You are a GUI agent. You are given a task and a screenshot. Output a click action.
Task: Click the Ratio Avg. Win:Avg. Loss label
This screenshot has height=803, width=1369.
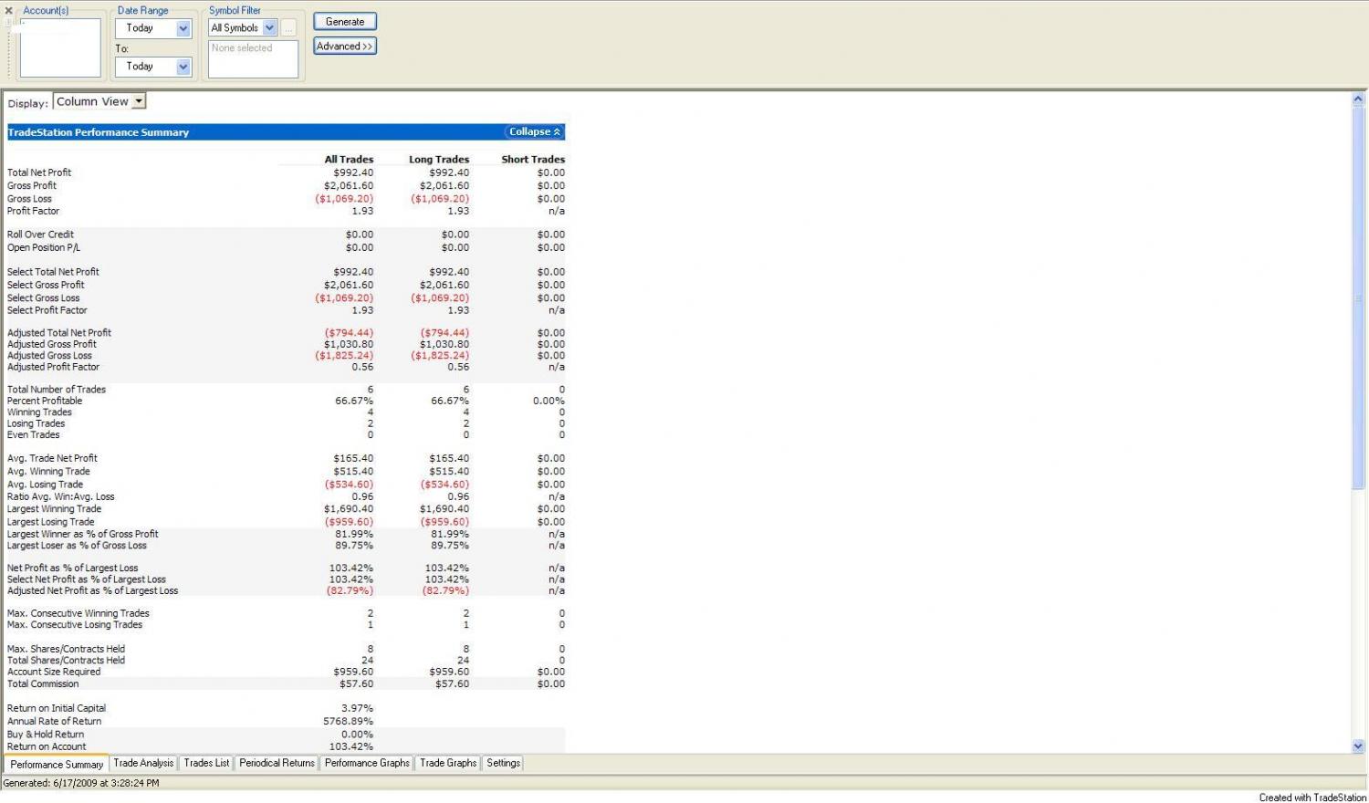61,496
